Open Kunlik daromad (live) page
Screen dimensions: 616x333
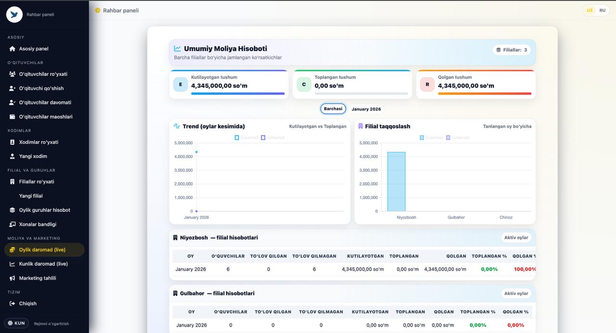point(43,264)
